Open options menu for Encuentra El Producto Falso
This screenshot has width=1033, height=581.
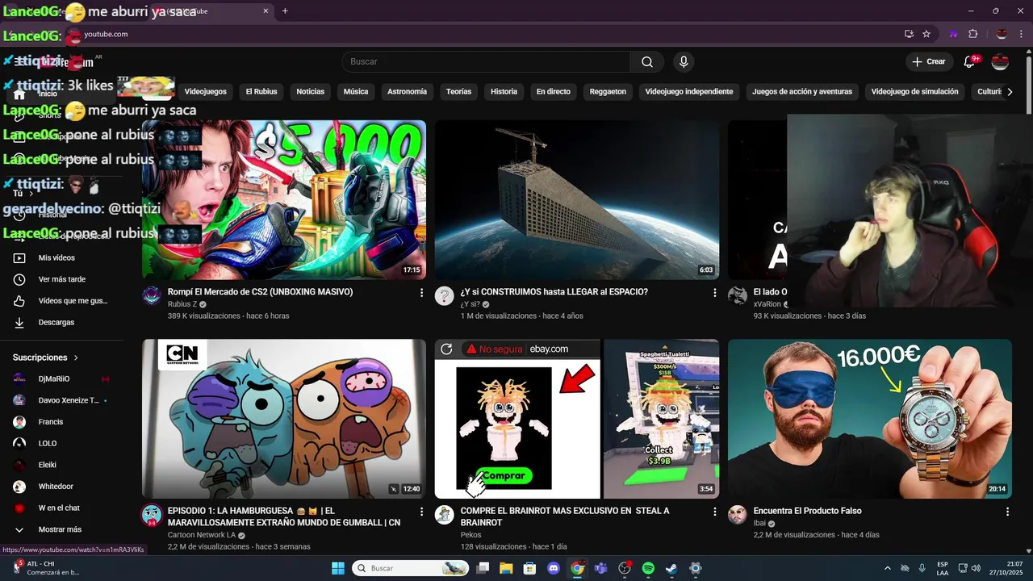[1007, 512]
